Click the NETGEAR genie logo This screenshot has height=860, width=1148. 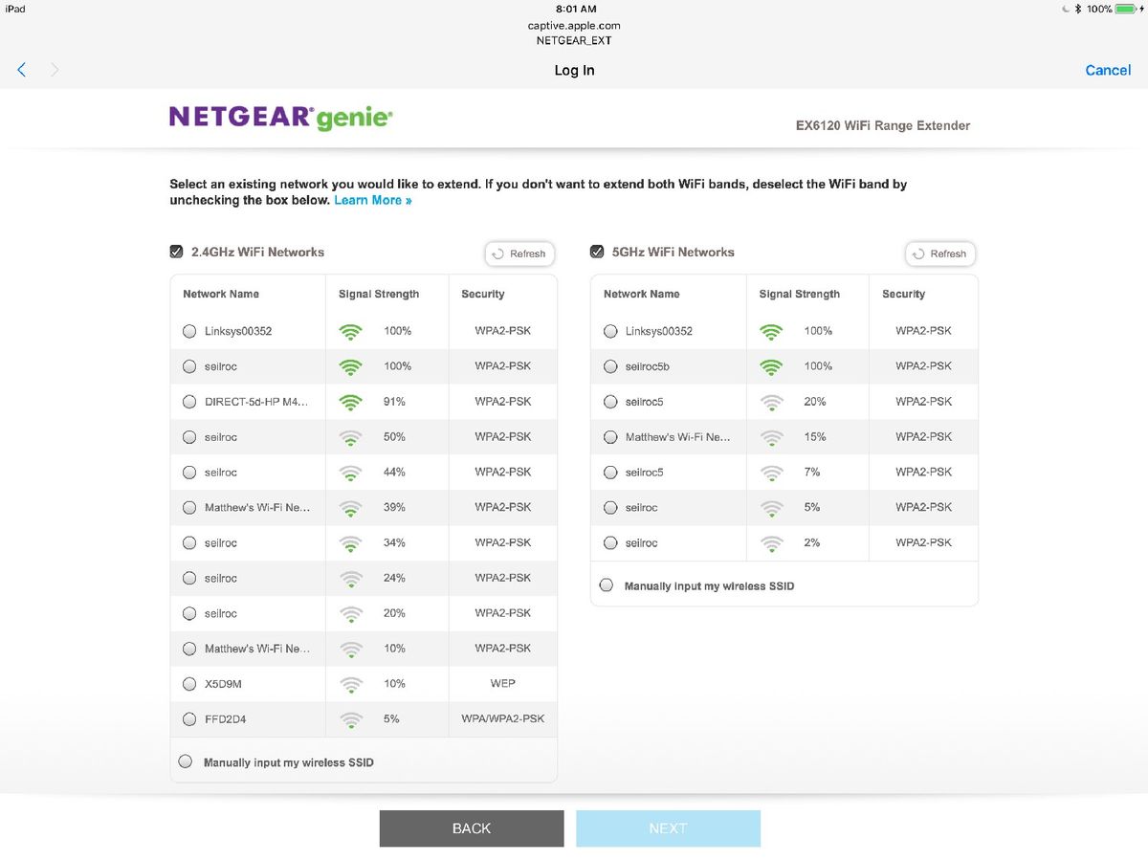(x=280, y=117)
